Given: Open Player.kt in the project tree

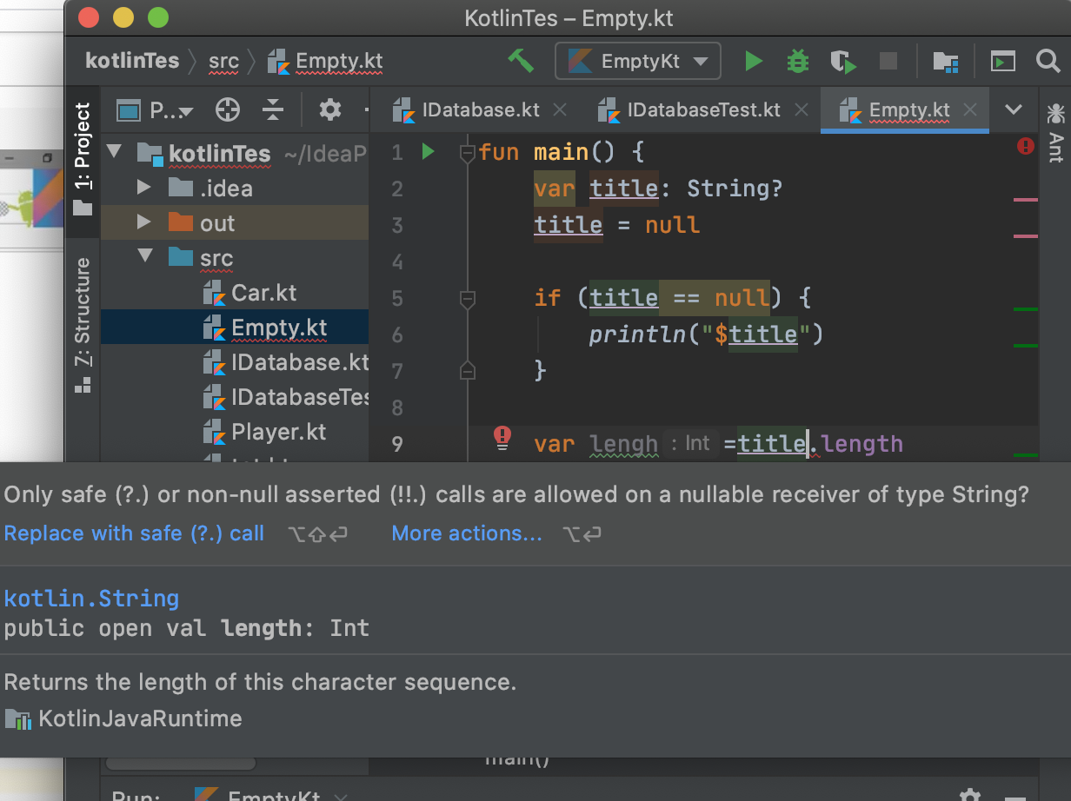Looking at the screenshot, I should coord(264,432).
